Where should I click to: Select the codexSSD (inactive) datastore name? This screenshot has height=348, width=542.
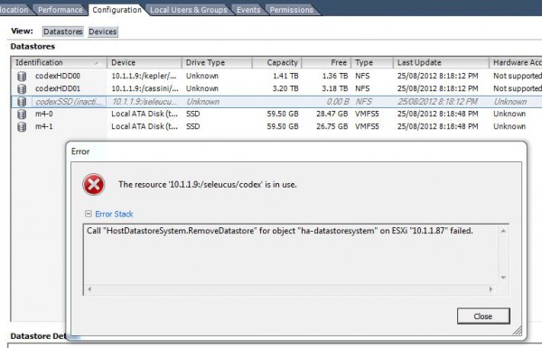click(69, 102)
